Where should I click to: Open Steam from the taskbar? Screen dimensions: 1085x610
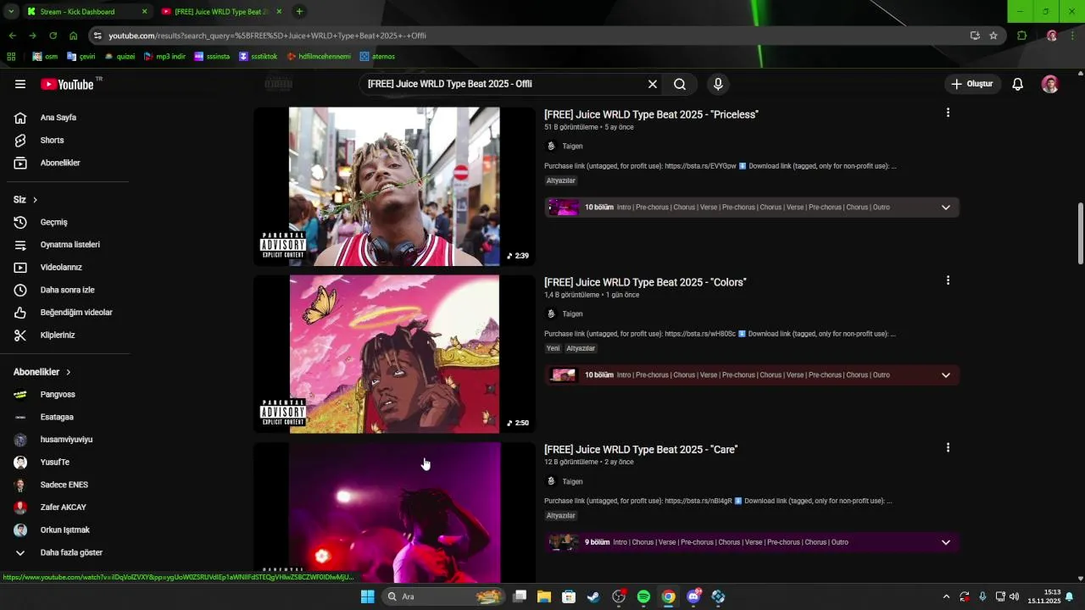(x=593, y=596)
